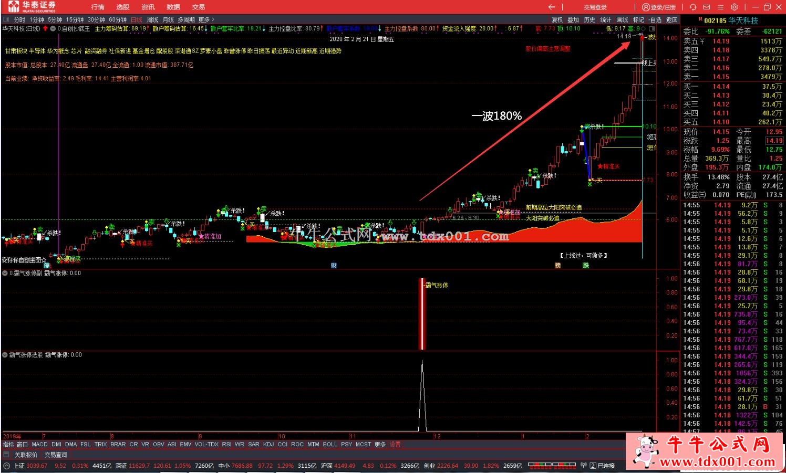Click the small panel icon left of 关联报价
This screenshot has width=786, height=473.
(x=6, y=455)
